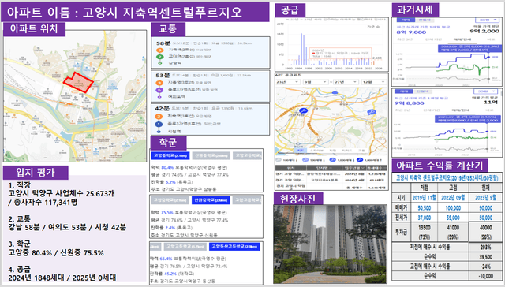Image resolution: width=505 pixels, height=287 pixels.
Task: Click the green line 2 icon at 교대역
Action: [x=159, y=57]
